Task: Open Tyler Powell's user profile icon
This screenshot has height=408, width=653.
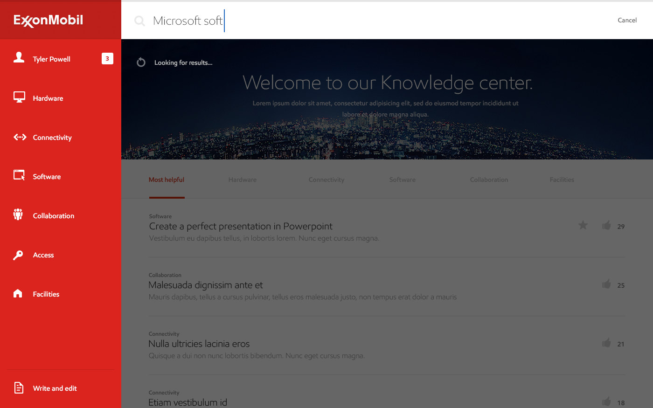Action: pyautogui.click(x=19, y=58)
